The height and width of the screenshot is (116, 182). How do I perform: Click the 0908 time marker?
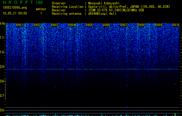tap(141, 25)
